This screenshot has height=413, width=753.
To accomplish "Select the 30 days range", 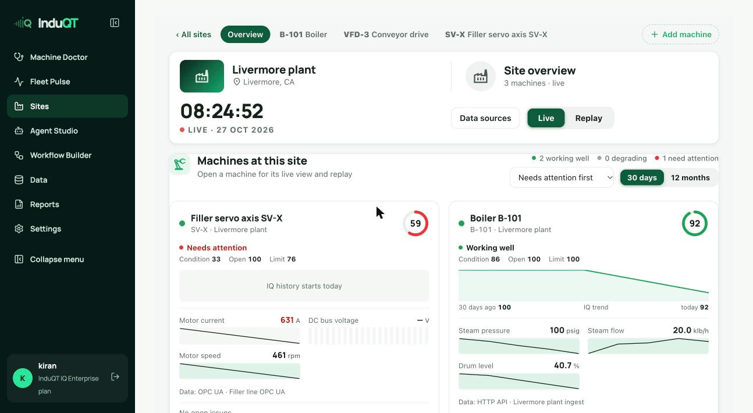I will pyautogui.click(x=642, y=177).
